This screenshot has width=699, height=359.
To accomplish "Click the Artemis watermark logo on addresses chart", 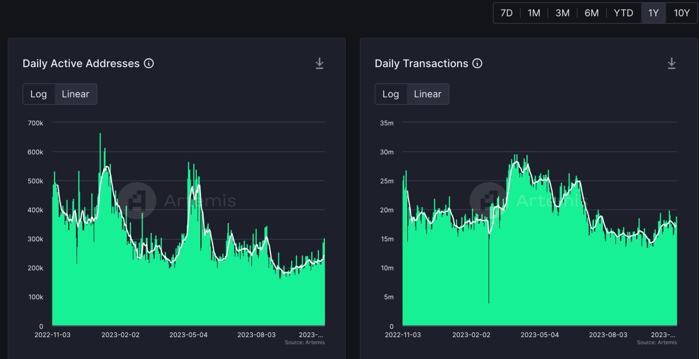I will pyautogui.click(x=137, y=200).
